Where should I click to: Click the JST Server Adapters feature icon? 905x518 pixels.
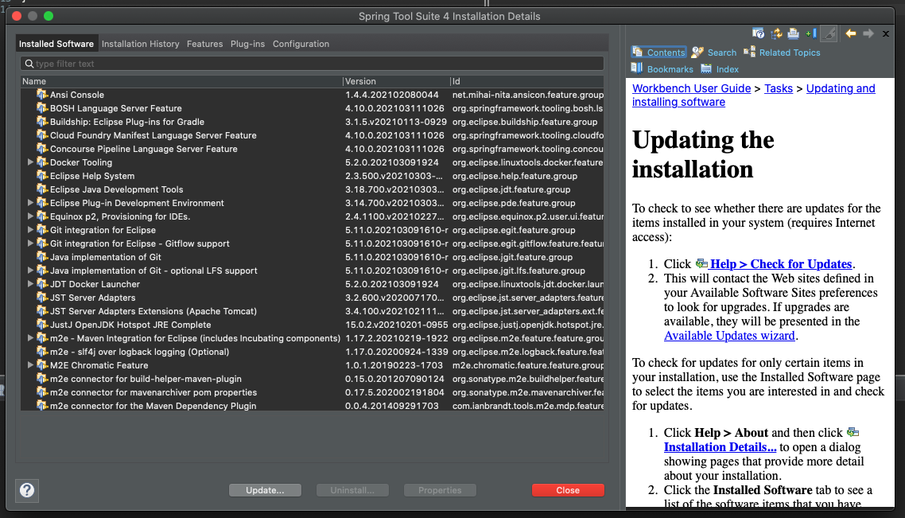[42, 298]
